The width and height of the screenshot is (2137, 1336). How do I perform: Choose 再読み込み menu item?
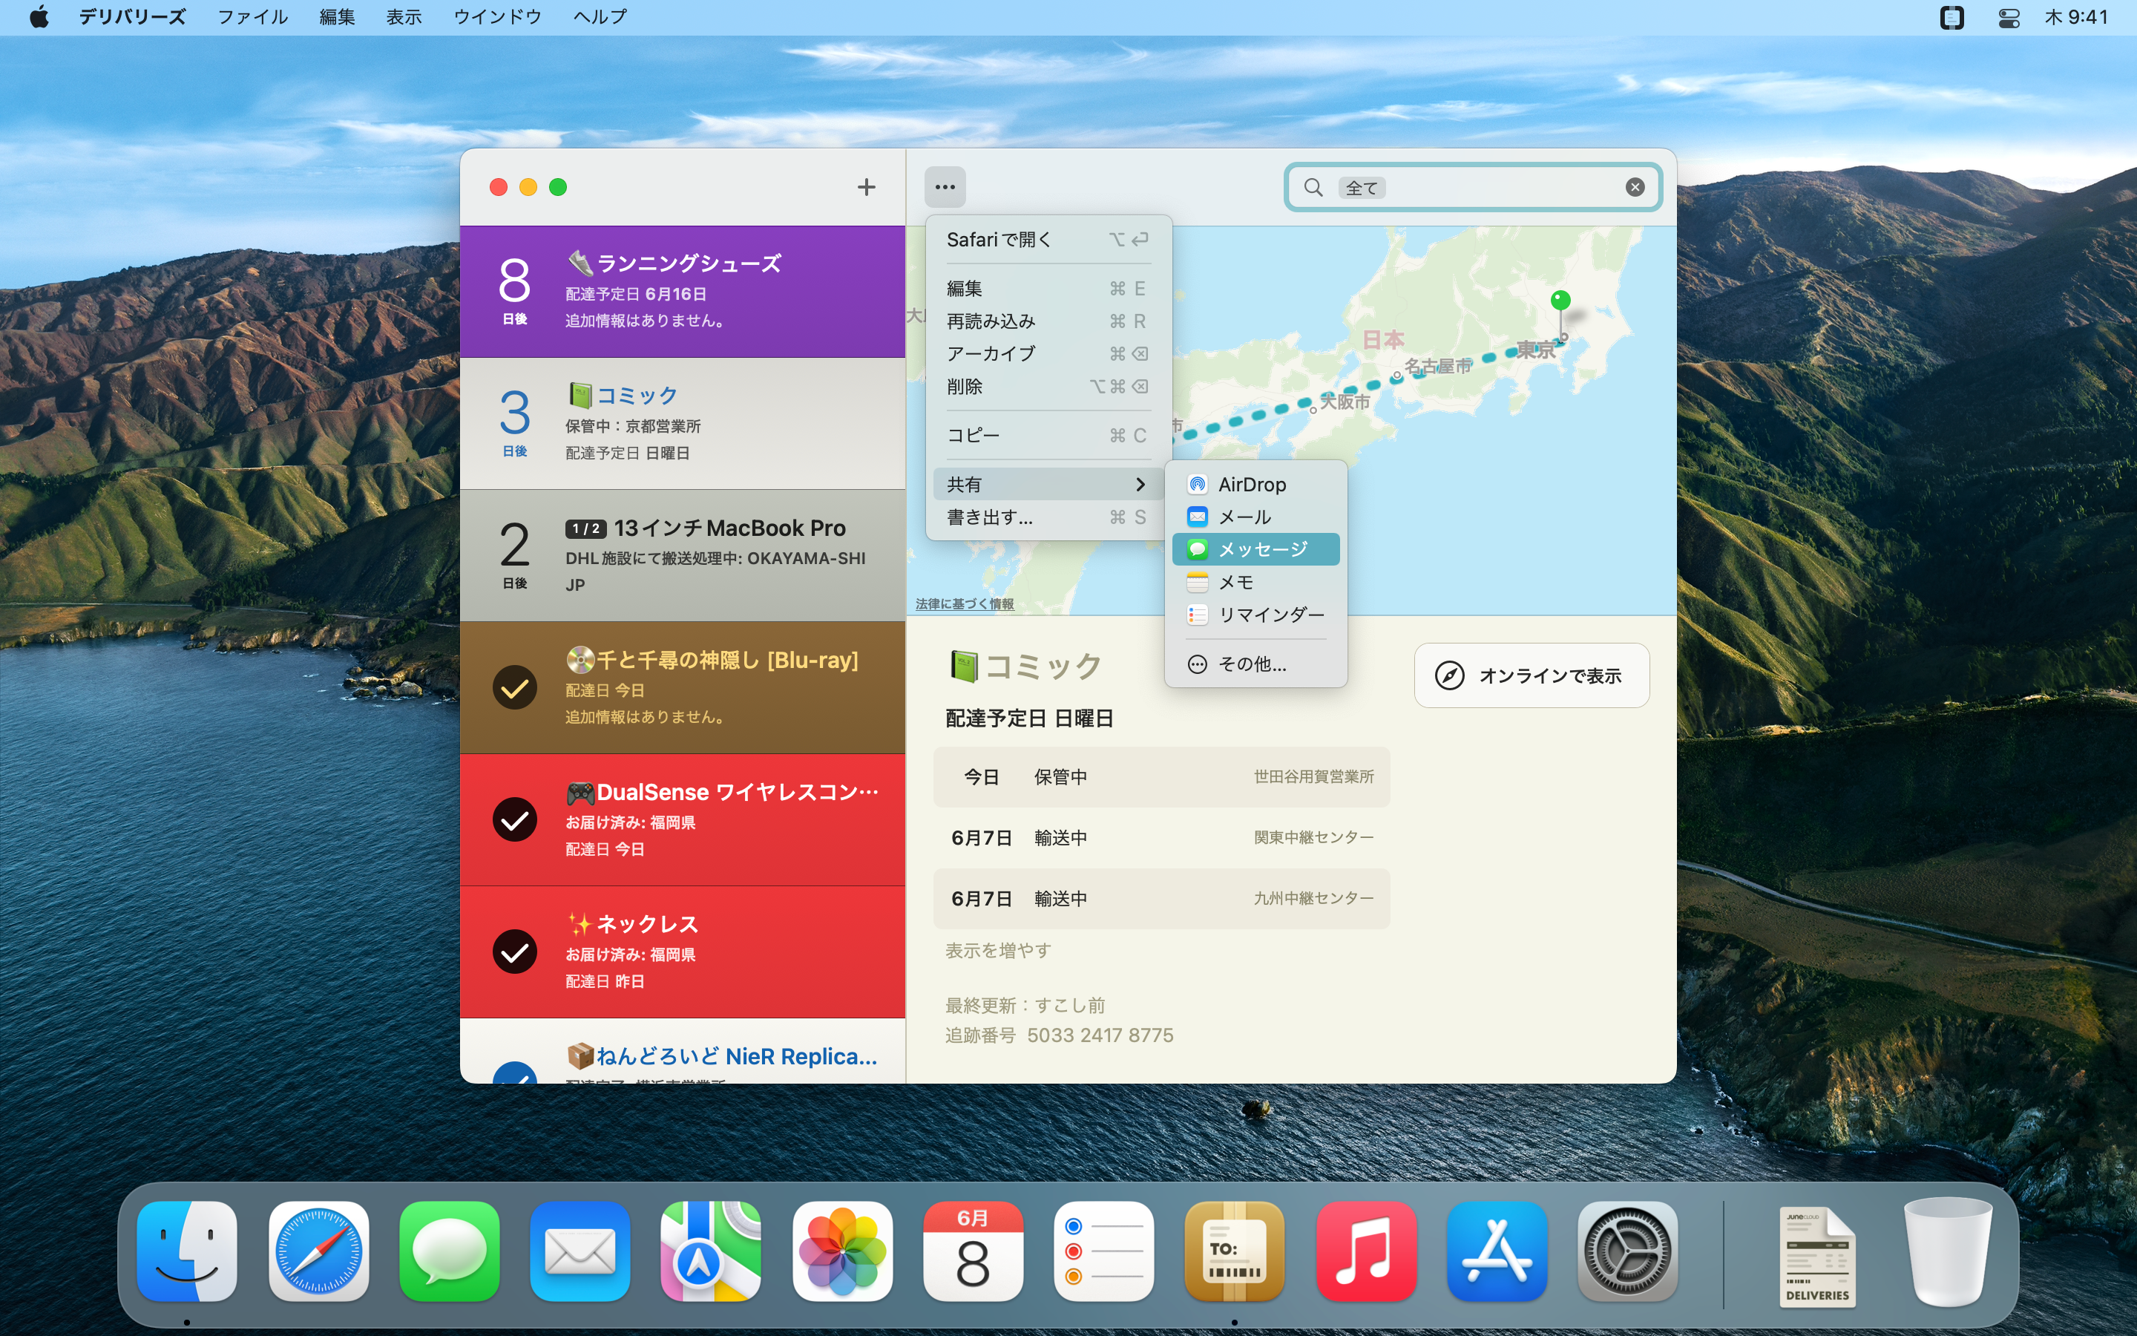(1048, 321)
